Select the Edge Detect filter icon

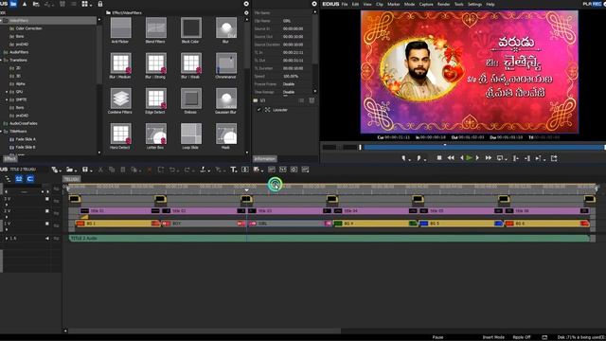pos(155,99)
